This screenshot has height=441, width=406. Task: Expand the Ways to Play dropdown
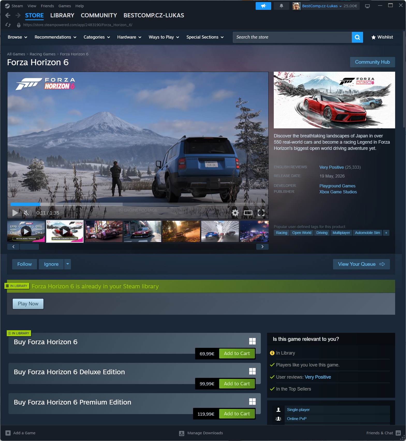tap(164, 37)
